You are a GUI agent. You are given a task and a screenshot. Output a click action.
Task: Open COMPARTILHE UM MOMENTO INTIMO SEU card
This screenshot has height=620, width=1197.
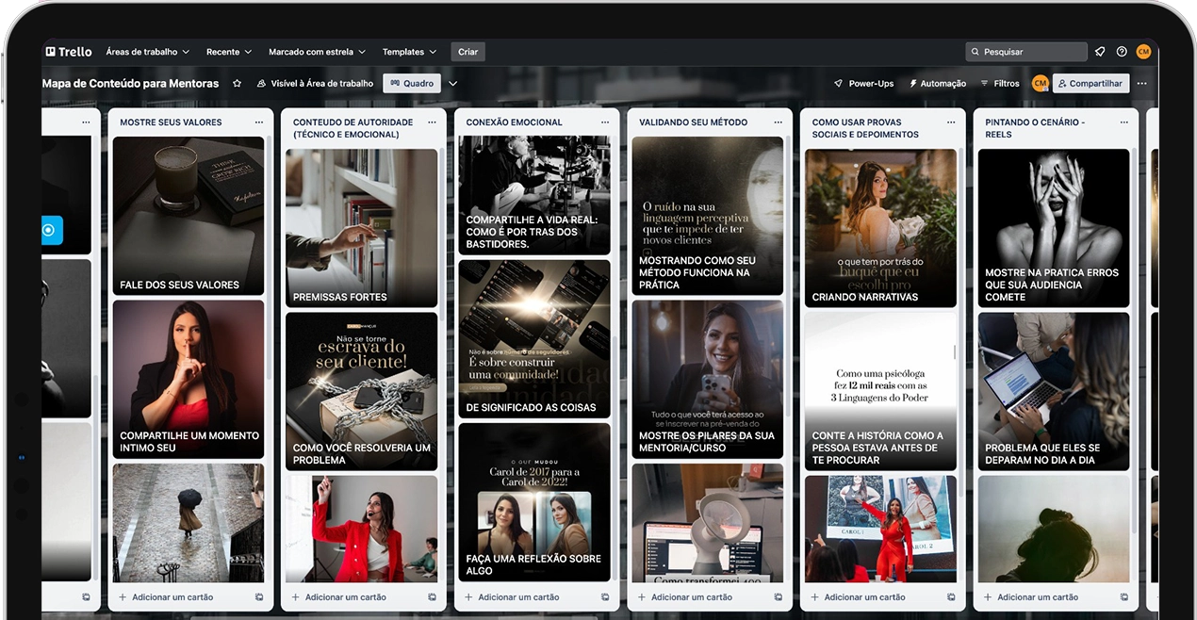pyautogui.click(x=189, y=380)
